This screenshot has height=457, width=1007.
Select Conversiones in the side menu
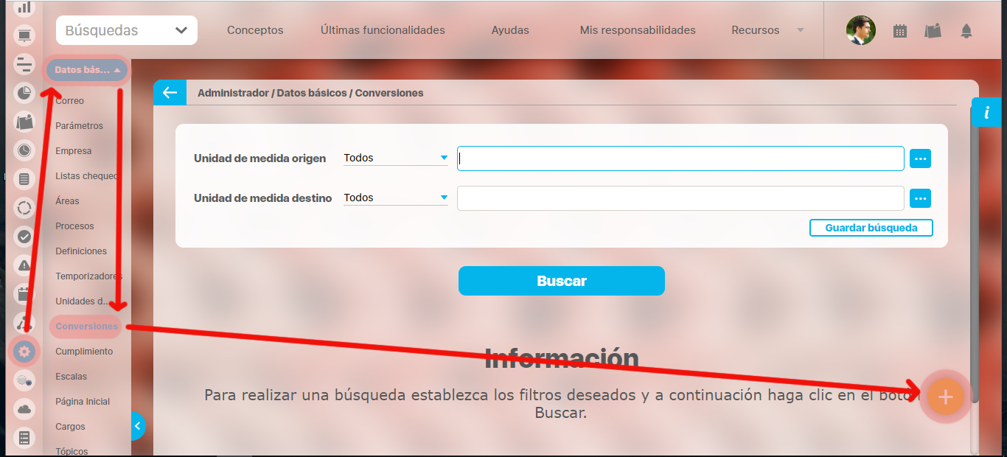coord(86,327)
